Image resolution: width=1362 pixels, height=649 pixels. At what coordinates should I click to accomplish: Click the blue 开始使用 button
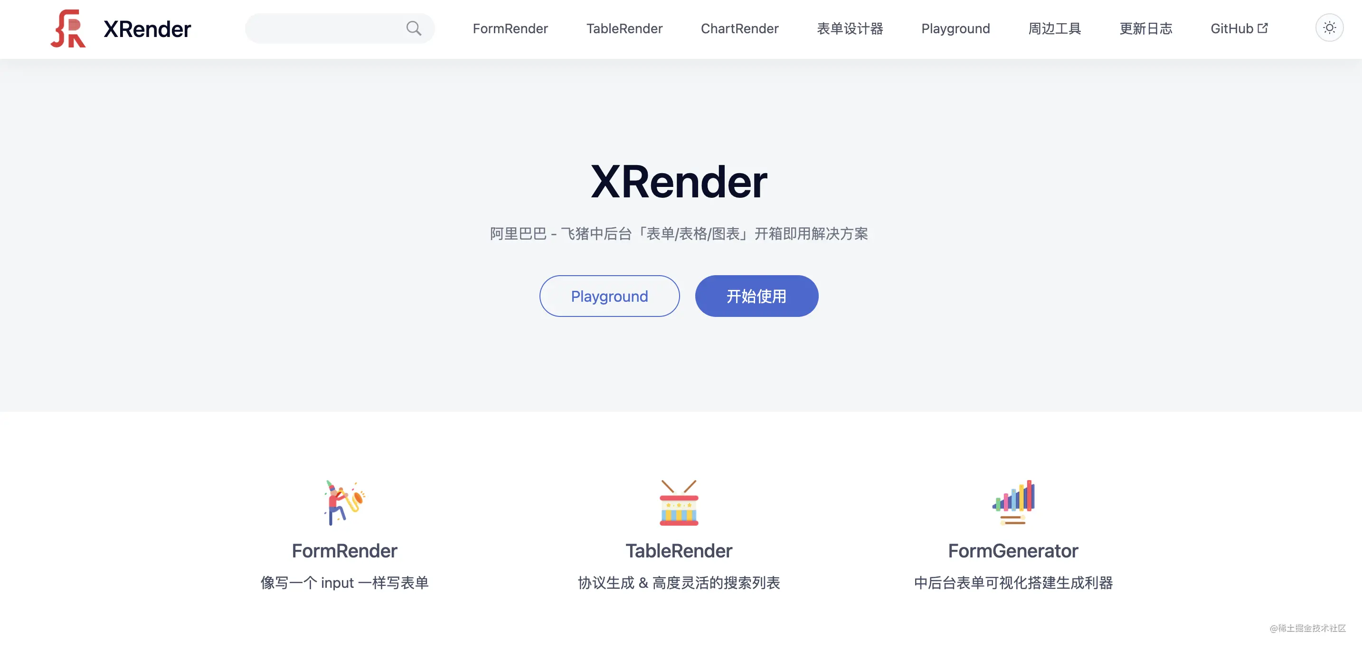756,296
